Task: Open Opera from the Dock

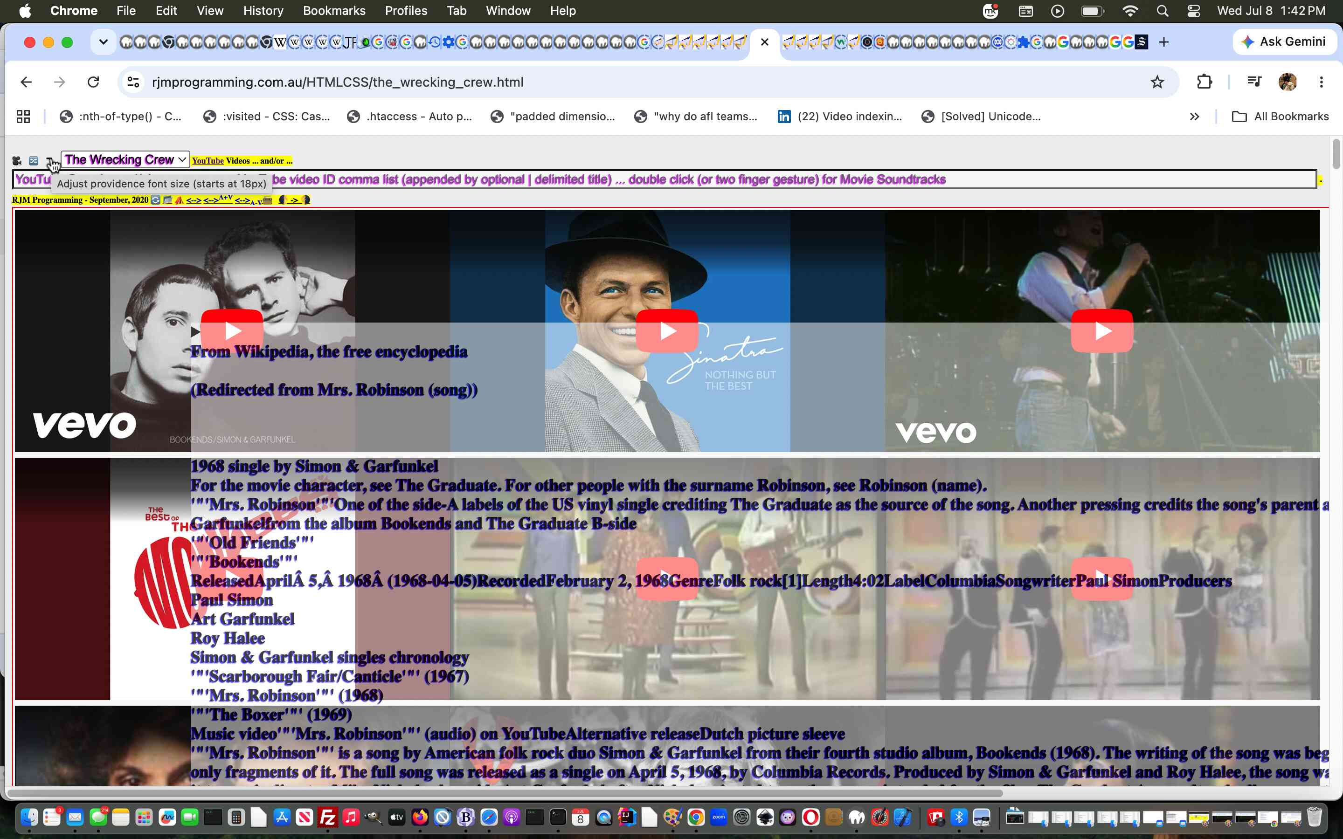Action: pos(811,818)
